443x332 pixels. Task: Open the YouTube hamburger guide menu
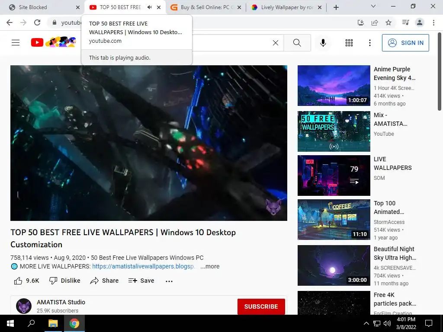(x=16, y=43)
